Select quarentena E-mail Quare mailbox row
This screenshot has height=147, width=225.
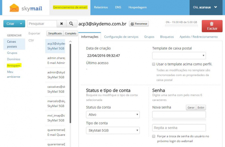pyautogui.click(x=55, y=132)
